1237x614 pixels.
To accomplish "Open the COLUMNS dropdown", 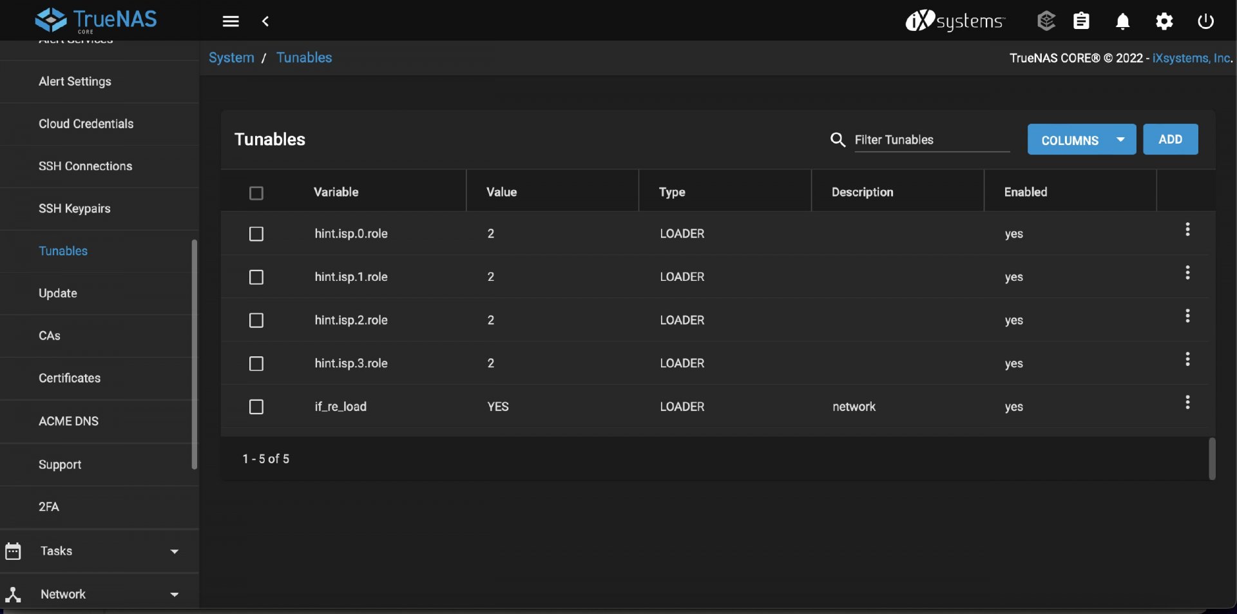I will click(x=1081, y=140).
